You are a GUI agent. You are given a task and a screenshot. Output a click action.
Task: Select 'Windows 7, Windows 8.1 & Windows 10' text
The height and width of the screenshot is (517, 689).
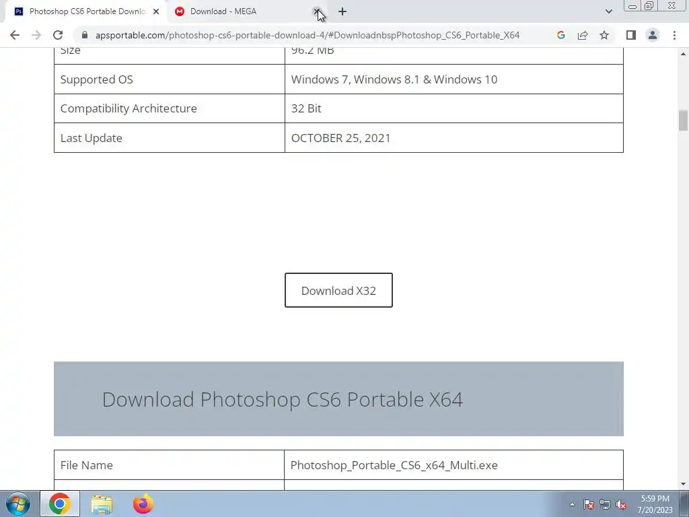point(394,79)
